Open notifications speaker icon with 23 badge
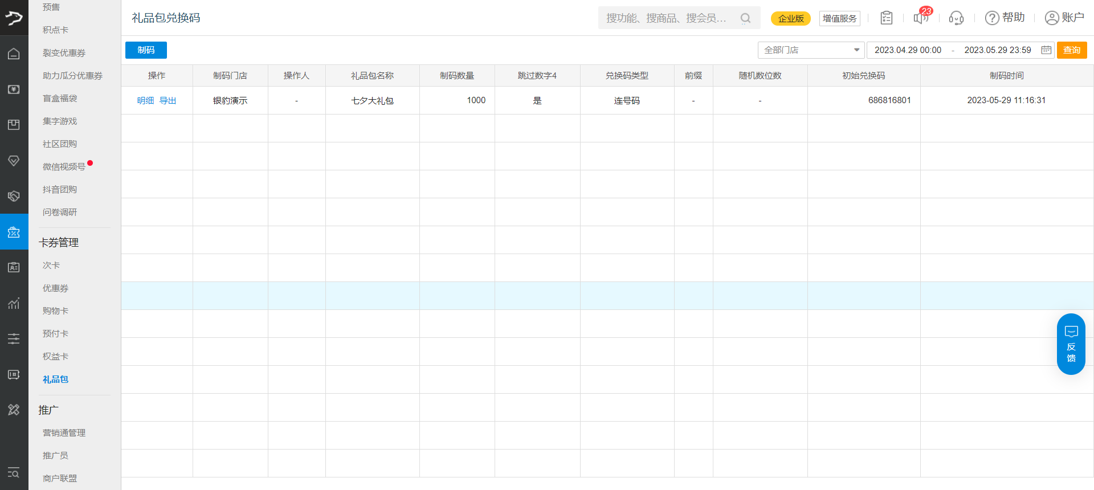This screenshot has height=490, width=1094. (x=921, y=17)
